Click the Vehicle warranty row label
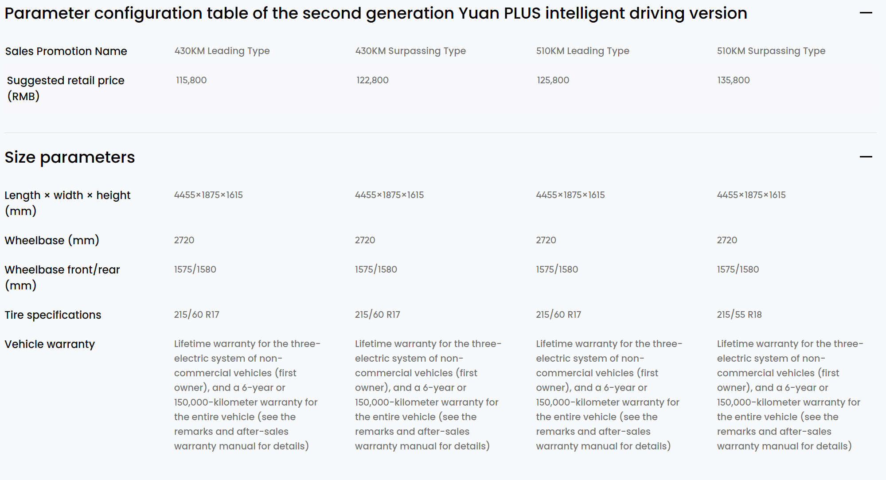886x480 pixels. point(50,344)
